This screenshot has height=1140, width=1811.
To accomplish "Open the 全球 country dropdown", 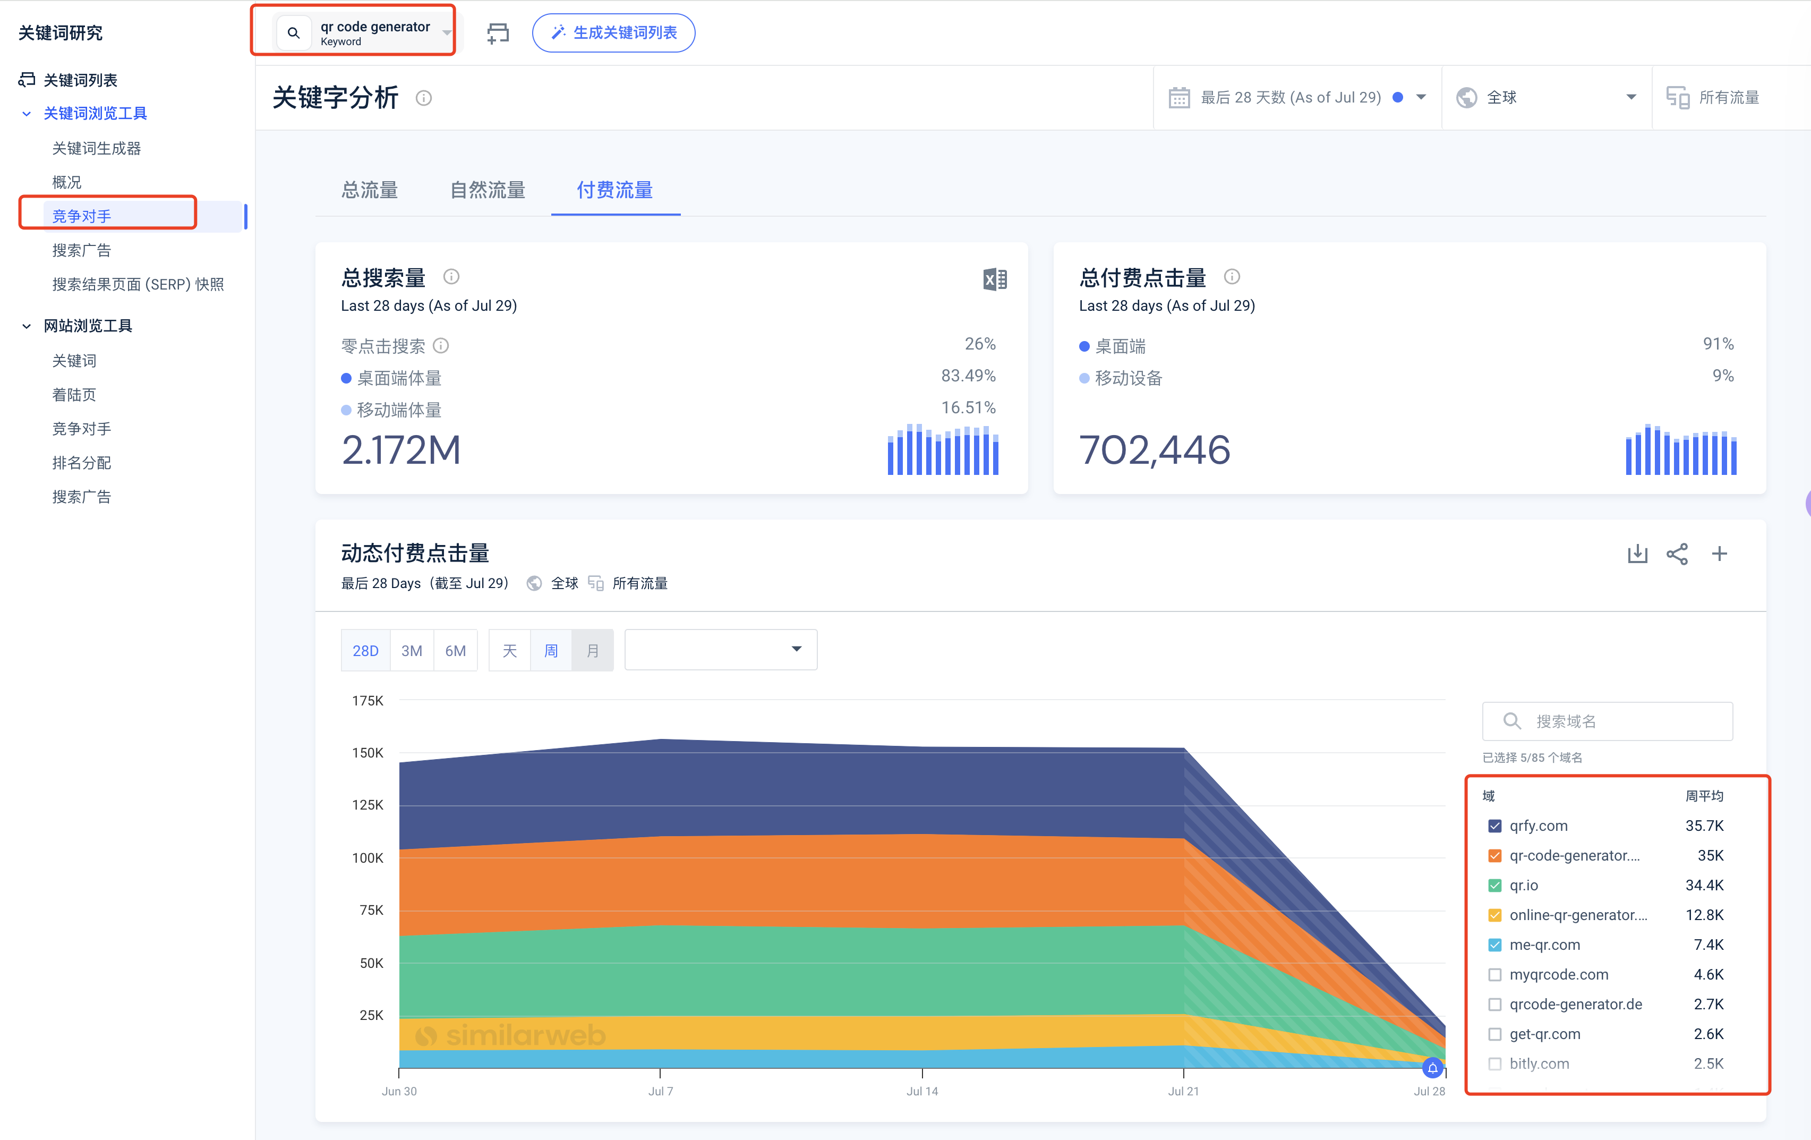I will pyautogui.click(x=1630, y=97).
